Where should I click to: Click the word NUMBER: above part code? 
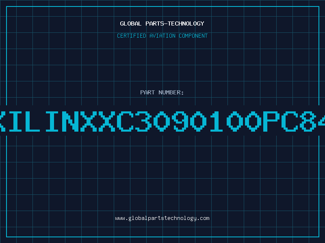coord(171,92)
